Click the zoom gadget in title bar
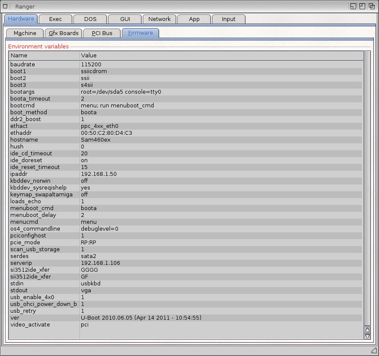Viewport: 379px width, 356px height. [362, 6]
